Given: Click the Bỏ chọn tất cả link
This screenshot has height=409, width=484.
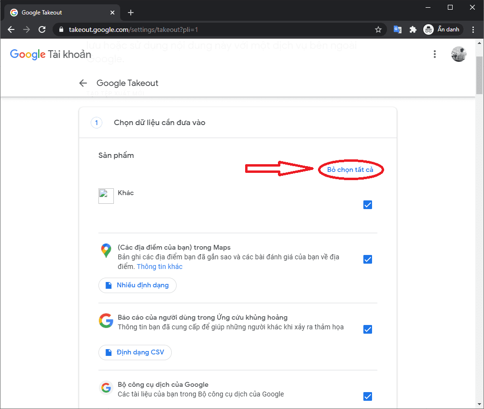Looking at the screenshot, I should pyautogui.click(x=350, y=169).
